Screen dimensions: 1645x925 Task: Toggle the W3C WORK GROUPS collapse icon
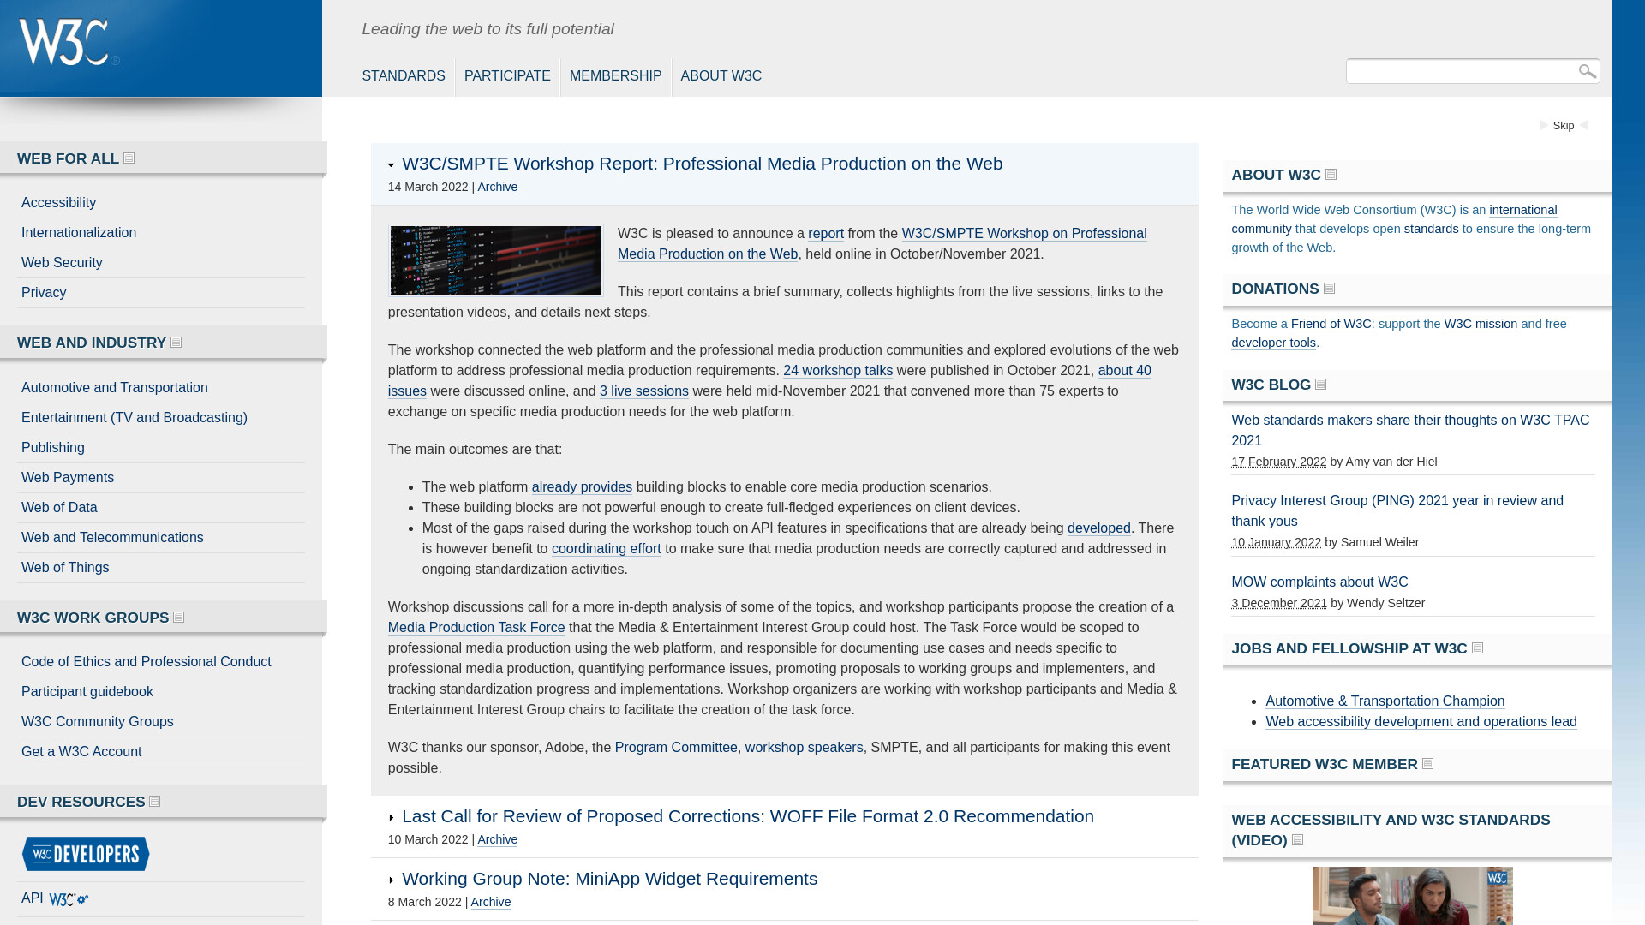tap(179, 618)
